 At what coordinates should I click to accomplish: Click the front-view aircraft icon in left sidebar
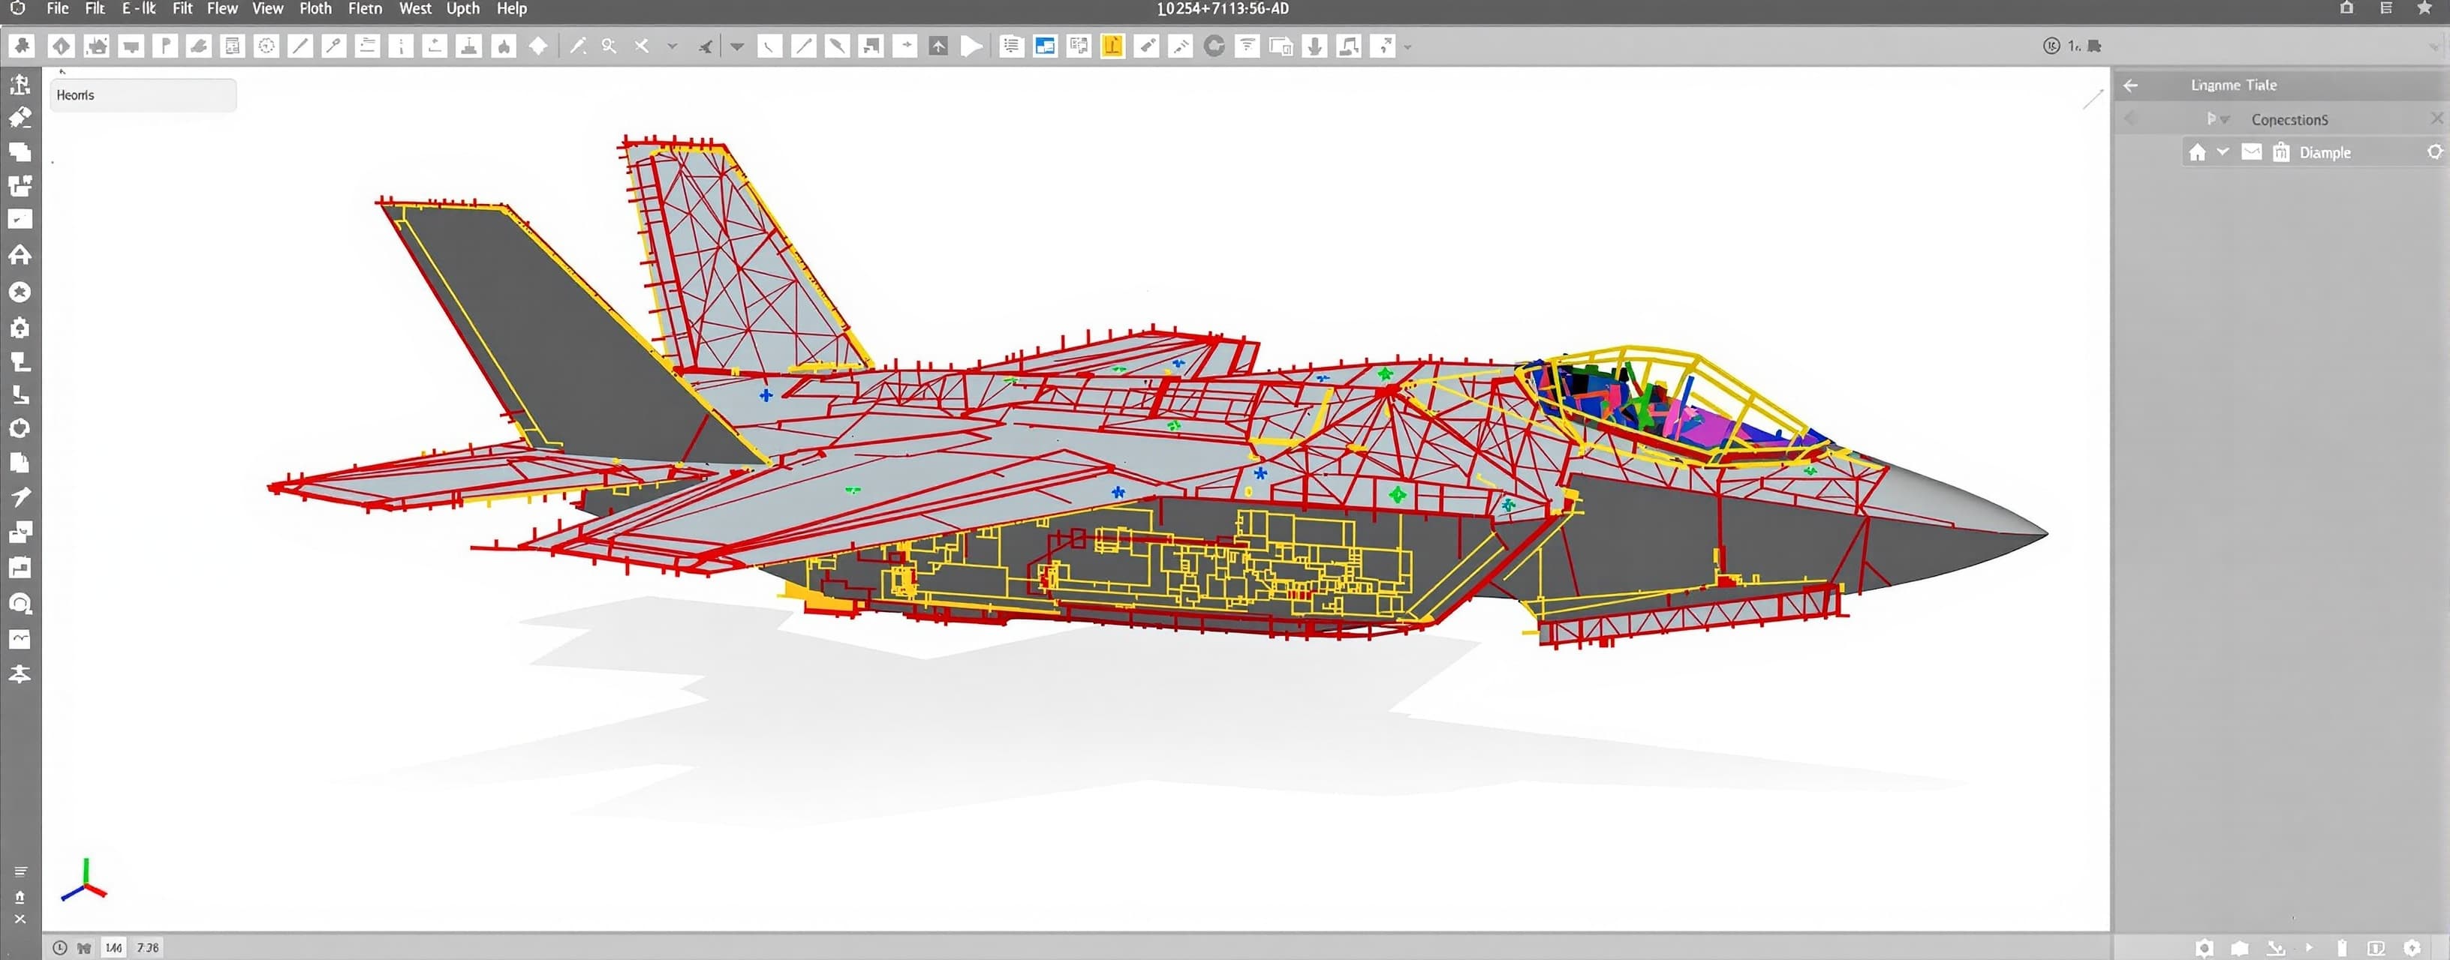tap(20, 674)
